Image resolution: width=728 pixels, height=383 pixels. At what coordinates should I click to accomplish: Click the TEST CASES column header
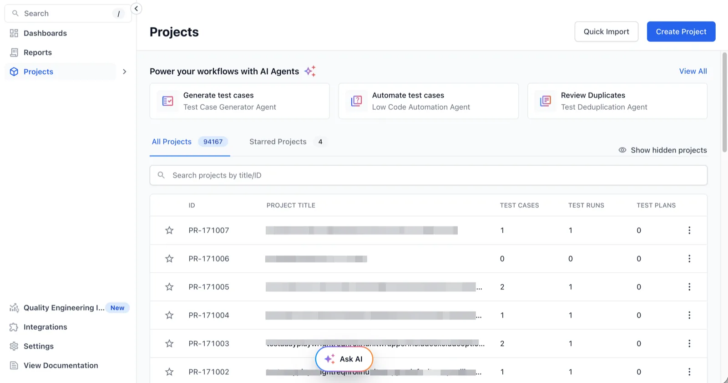click(x=519, y=205)
